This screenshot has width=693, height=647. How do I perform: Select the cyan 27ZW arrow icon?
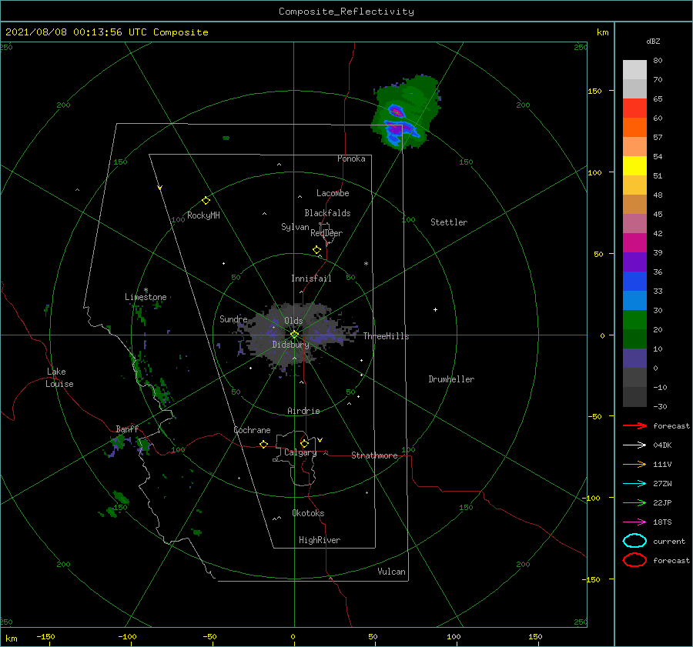pyautogui.click(x=634, y=484)
